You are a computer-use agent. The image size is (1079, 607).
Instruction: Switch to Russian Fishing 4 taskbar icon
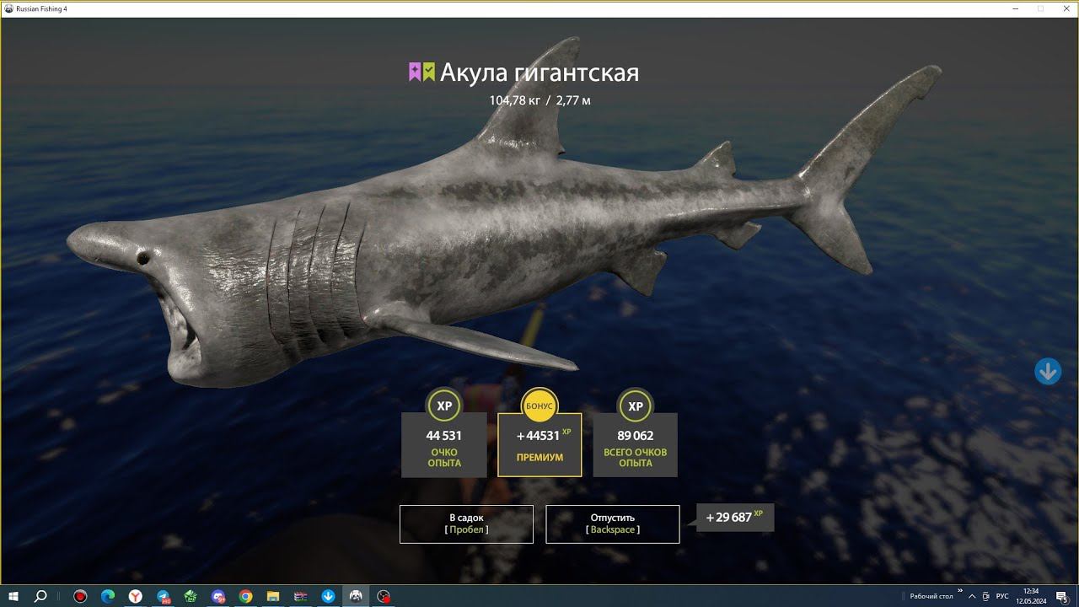[356, 596]
